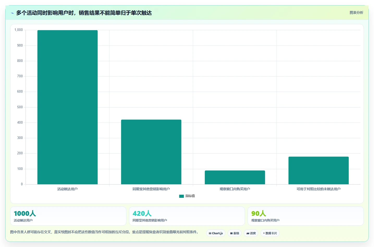374x247 pixels.
Task: Click the y-axis value 100
Action: click(20, 169)
